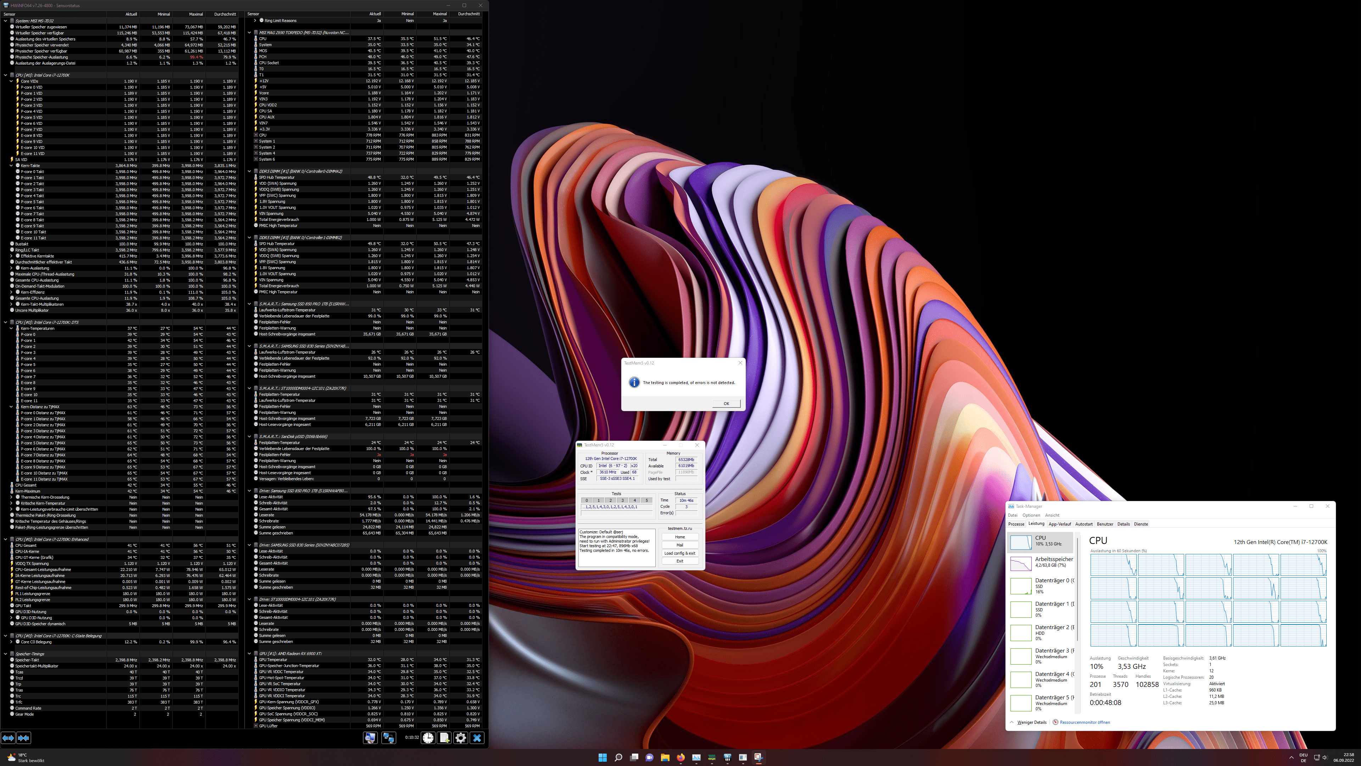Image resolution: width=1361 pixels, height=766 pixels.
Task: Click HWiNFO blue X close-sensors icon
Action: 477,738
